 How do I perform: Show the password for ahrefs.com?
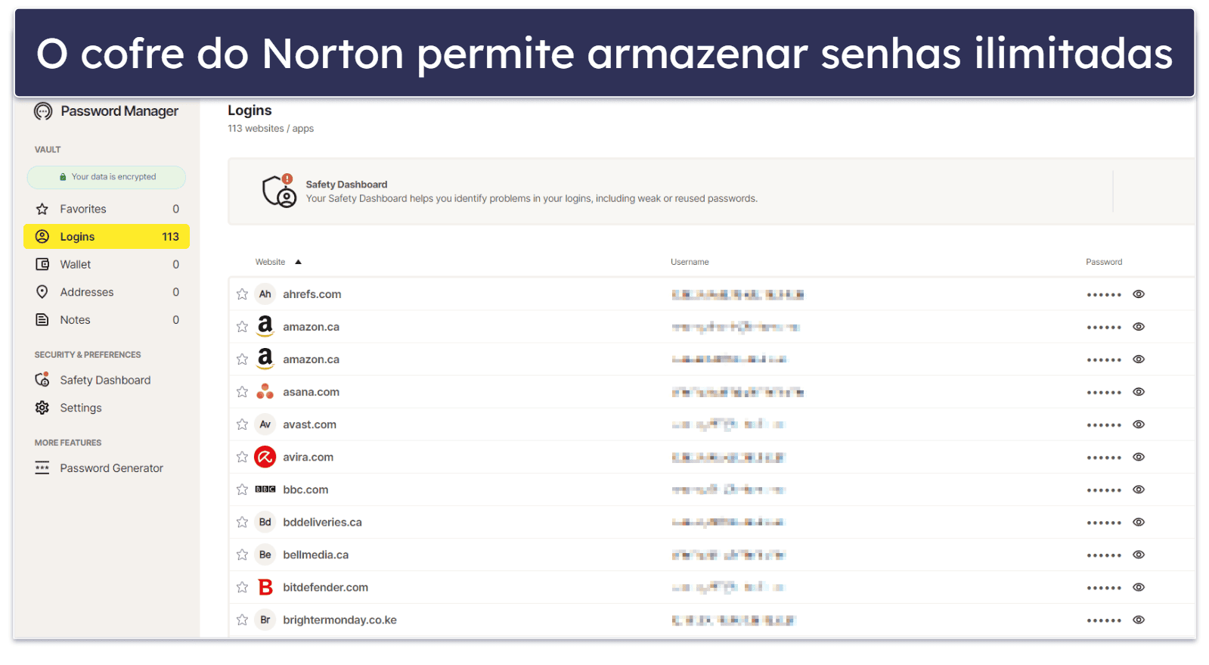(x=1138, y=294)
